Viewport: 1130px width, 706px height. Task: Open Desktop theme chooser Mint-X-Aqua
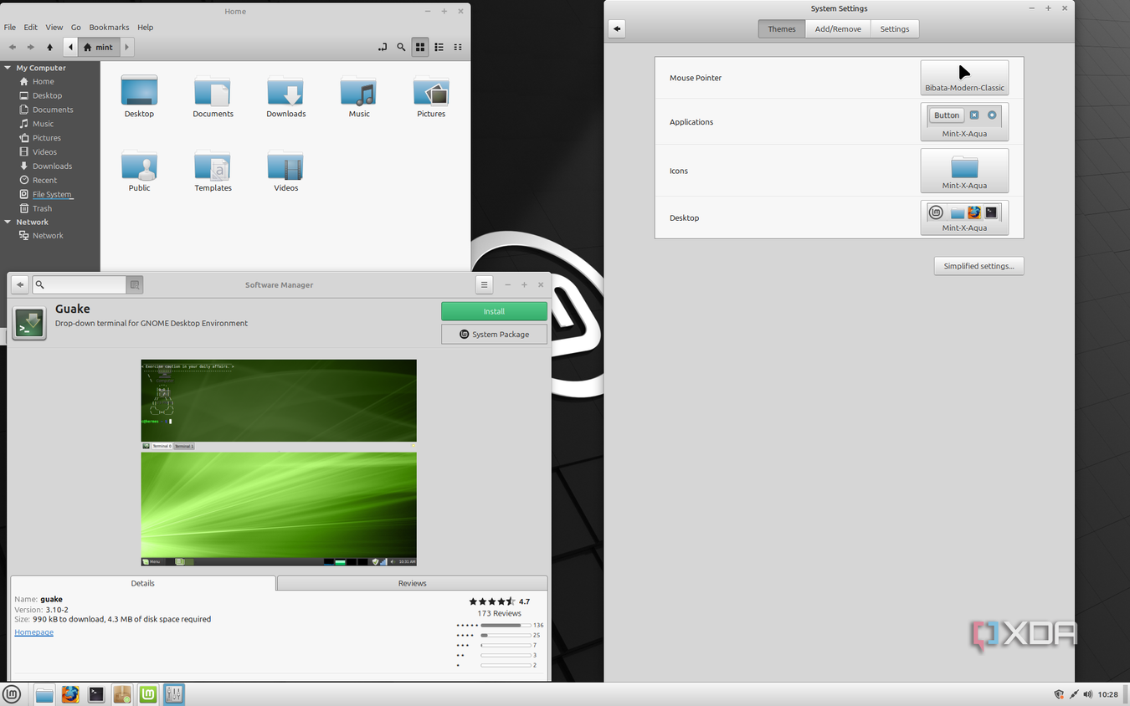[x=964, y=217]
